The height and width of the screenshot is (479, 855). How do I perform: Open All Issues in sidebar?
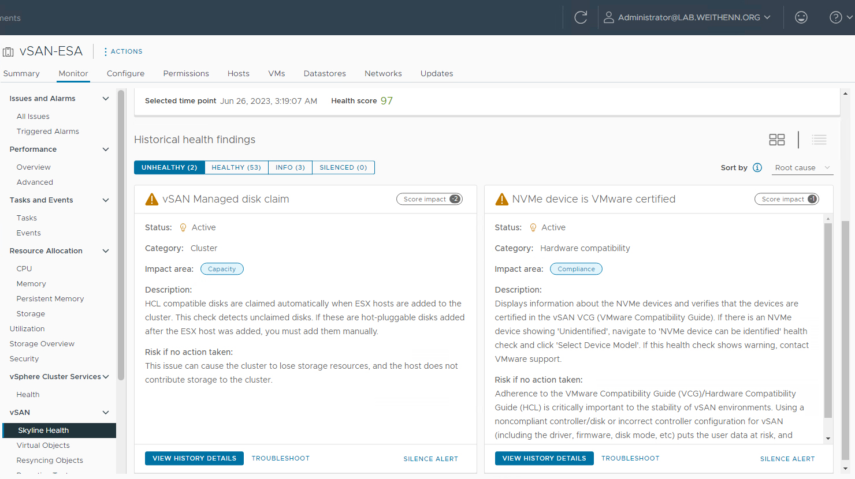[33, 117]
